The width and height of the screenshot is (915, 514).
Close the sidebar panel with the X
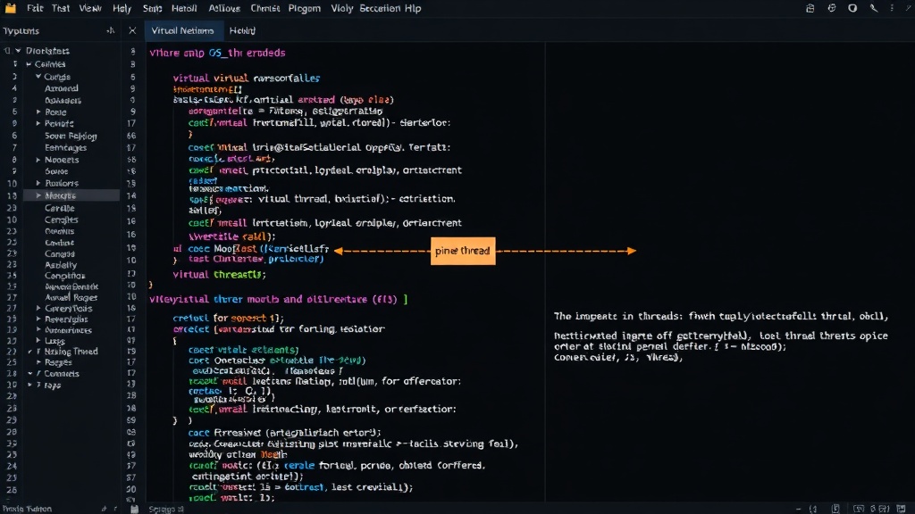[132, 30]
